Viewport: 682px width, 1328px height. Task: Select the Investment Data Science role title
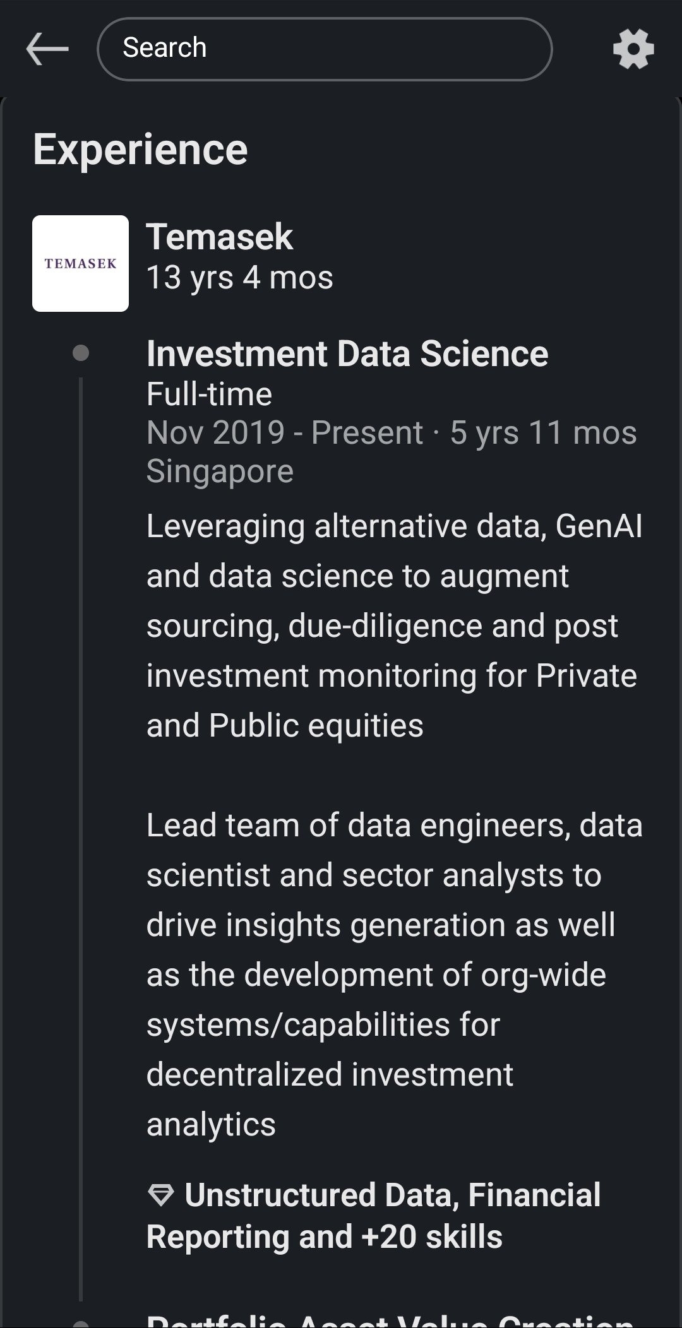pos(347,353)
